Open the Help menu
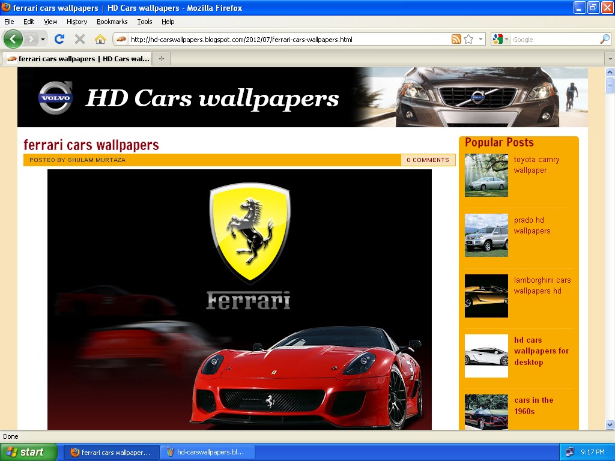615x461 pixels. pos(168,22)
